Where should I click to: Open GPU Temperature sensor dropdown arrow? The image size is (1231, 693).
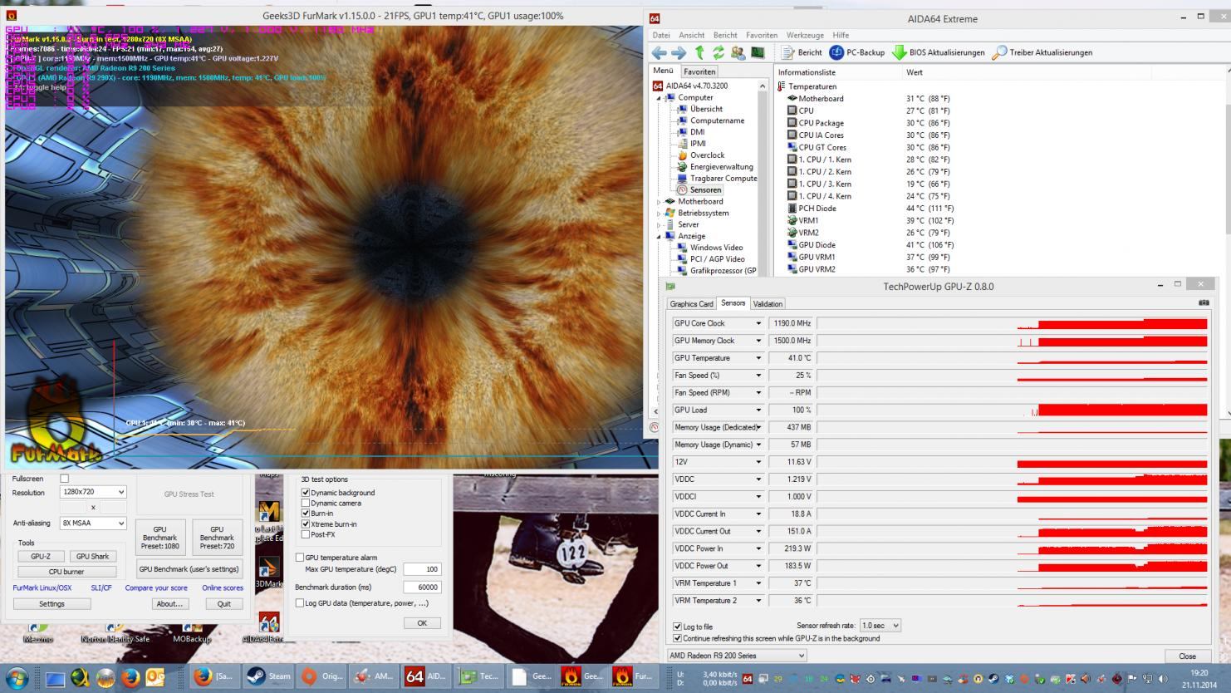pyautogui.click(x=758, y=358)
